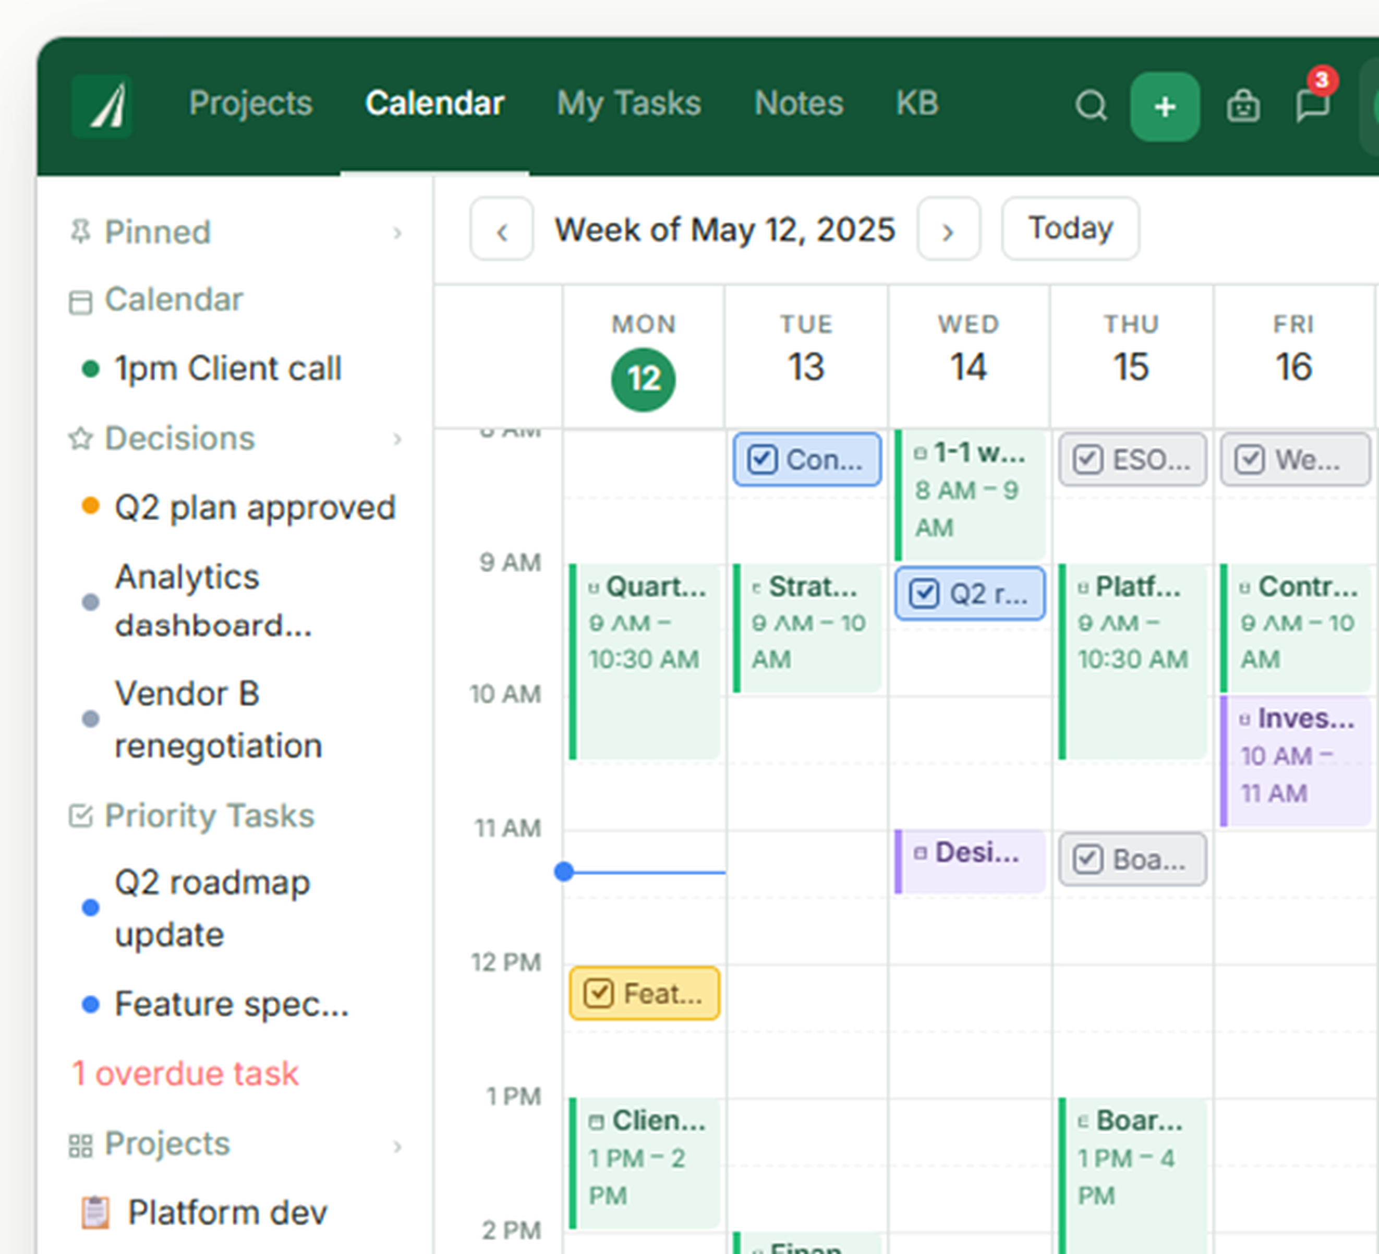Screen dimensions: 1379x1254
Task: Toggle checkbox on Friday's We... task
Action: click(x=1250, y=460)
